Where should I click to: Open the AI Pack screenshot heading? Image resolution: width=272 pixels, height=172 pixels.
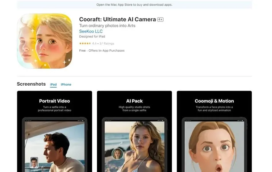[134, 101]
